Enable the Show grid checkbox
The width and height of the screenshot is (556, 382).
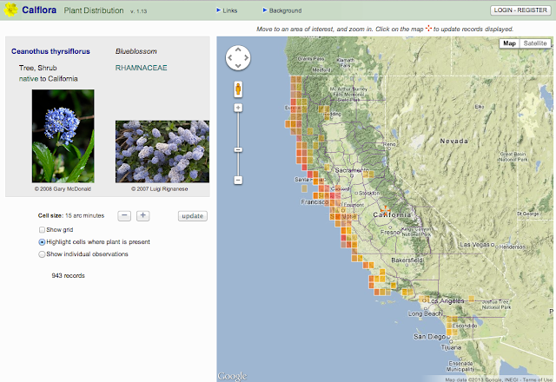[x=42, y=229]
